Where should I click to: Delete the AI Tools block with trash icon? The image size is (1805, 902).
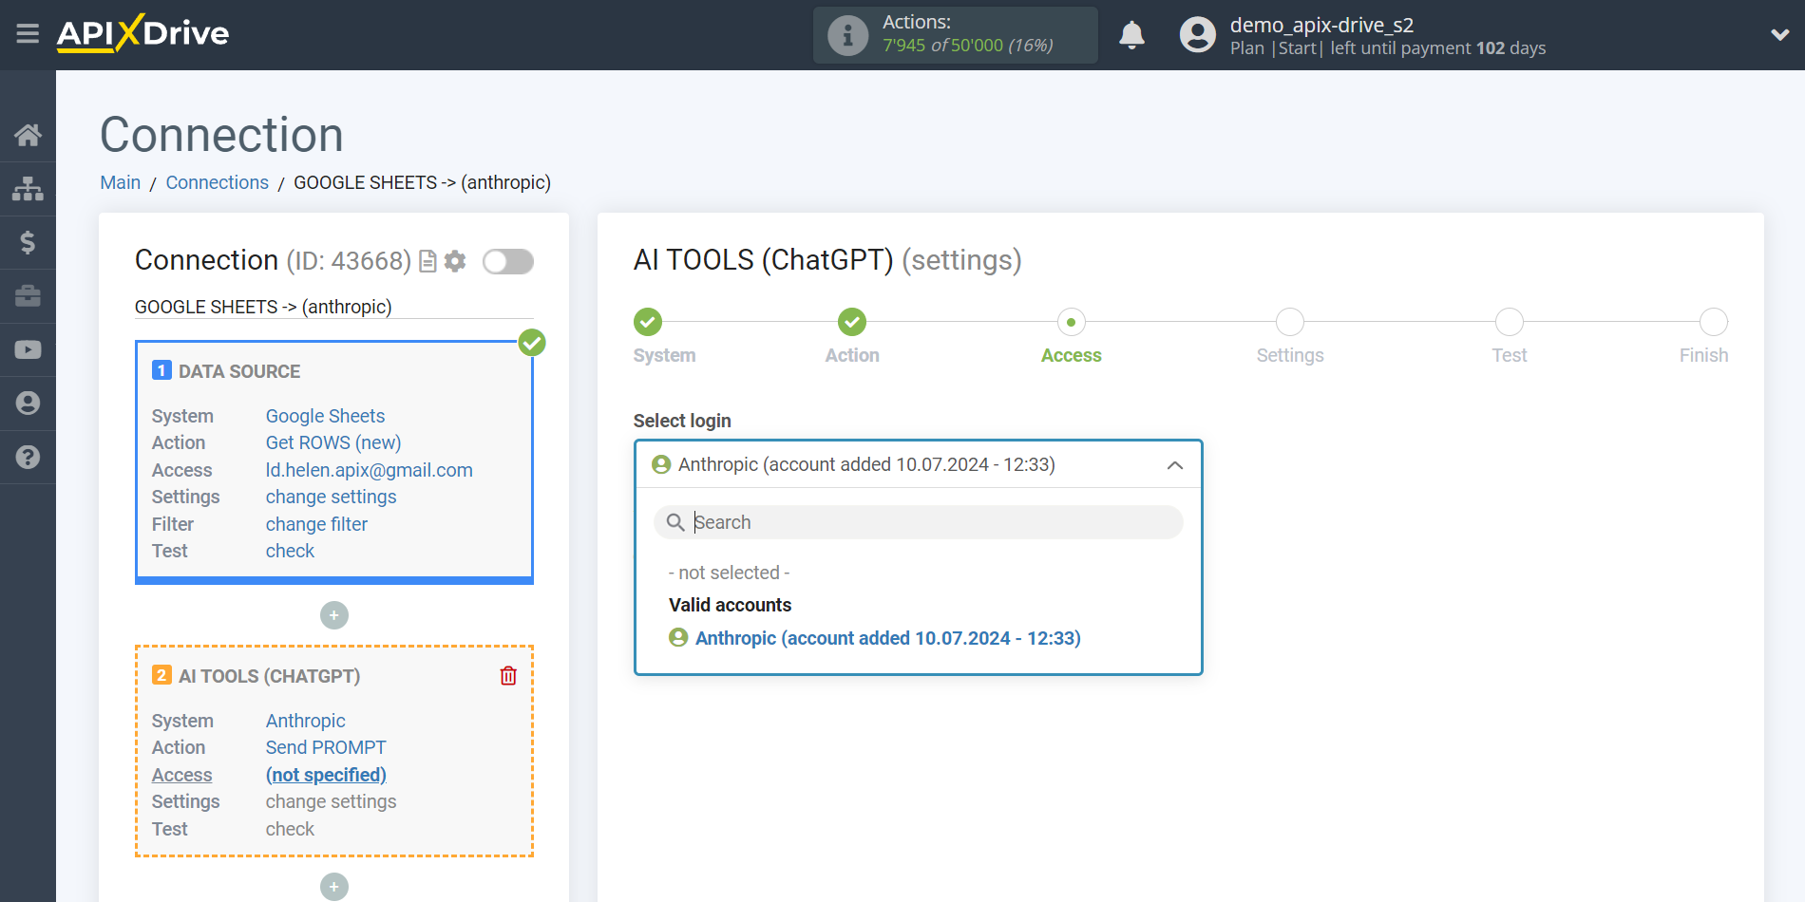(x=508, y=676)
